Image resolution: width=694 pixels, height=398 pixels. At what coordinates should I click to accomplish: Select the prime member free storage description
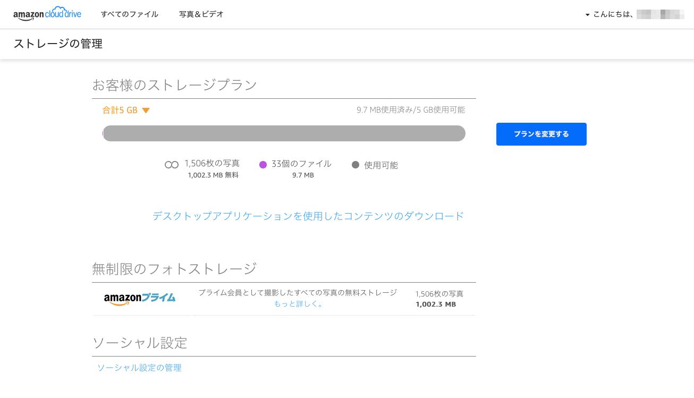pos(298,293)
